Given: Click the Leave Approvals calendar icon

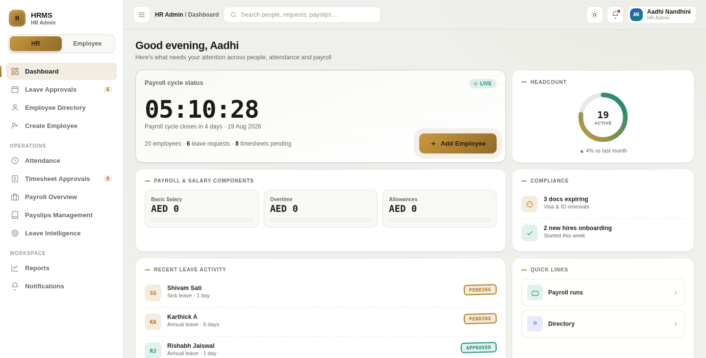Looking at the screenshot, I should pyautogui.click(x=15, y=89).
